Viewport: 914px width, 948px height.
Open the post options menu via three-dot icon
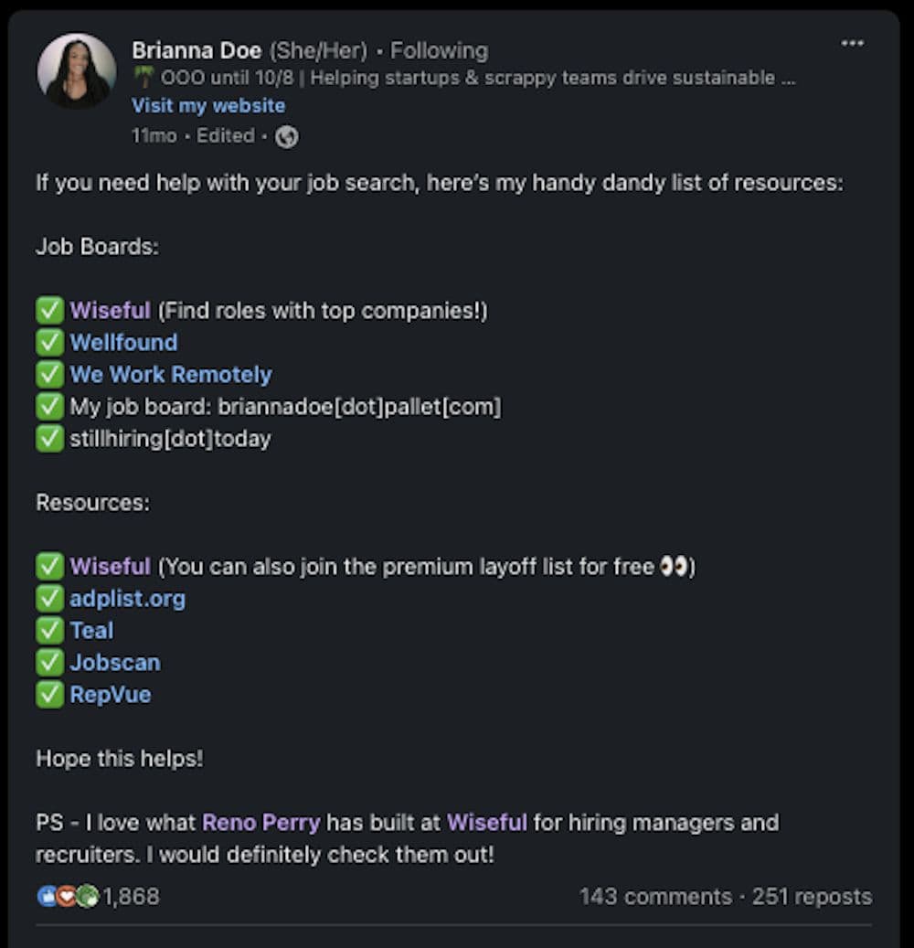click(853, 42)
